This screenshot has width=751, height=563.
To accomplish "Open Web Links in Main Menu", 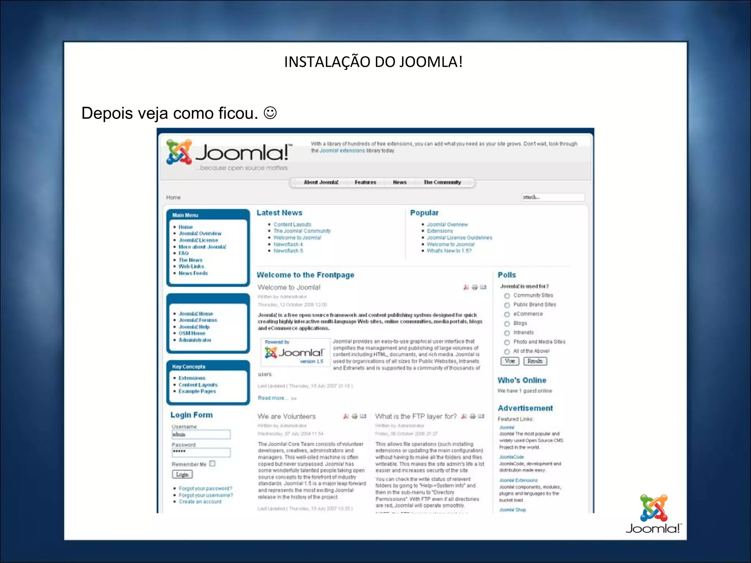I will (x=191, y=266).
